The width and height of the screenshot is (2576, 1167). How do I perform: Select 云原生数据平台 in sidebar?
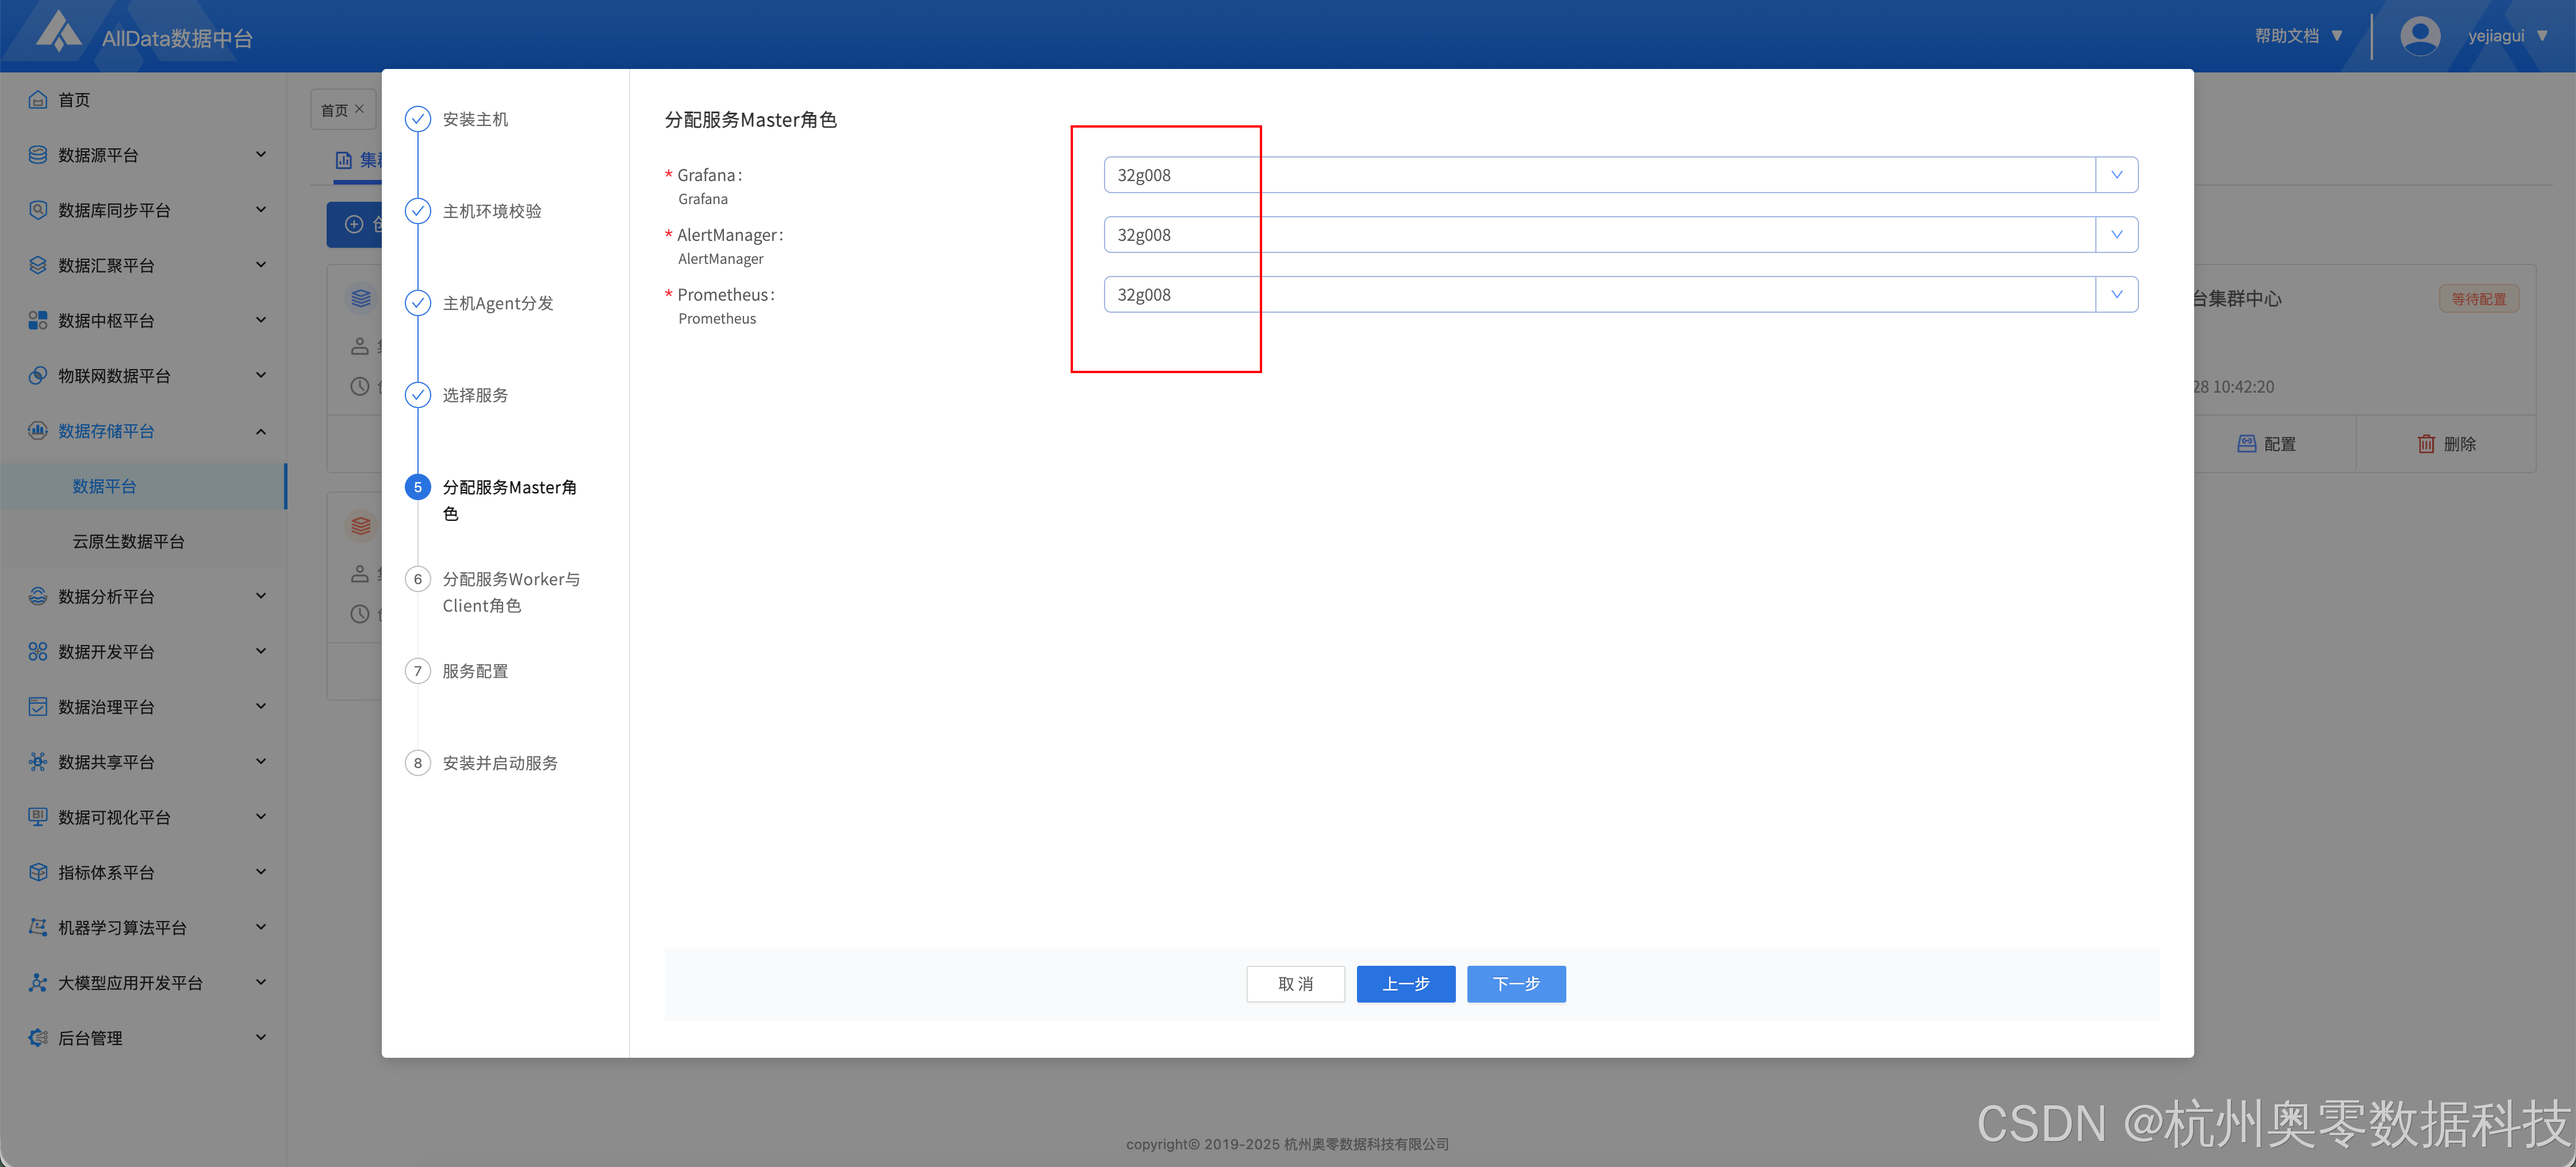(x=128, y=541)
